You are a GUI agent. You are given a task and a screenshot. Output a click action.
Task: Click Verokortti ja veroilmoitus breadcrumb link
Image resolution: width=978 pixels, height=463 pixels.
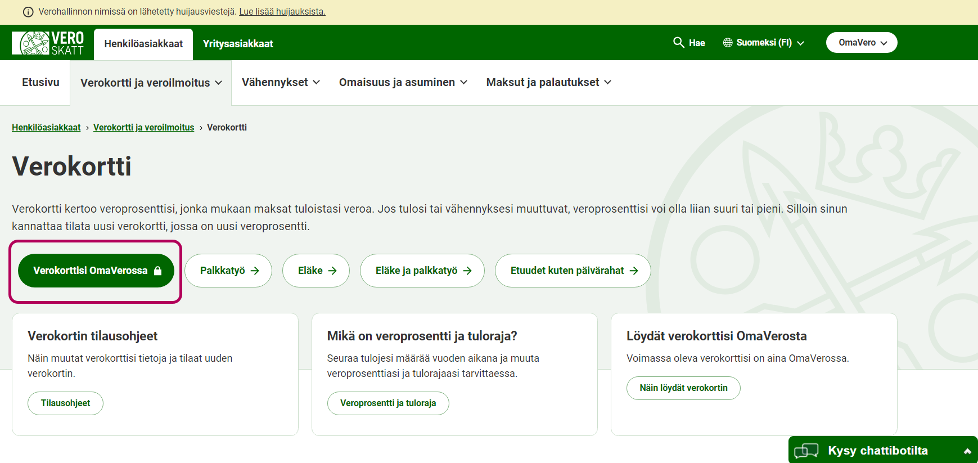[x=143, y=128]
